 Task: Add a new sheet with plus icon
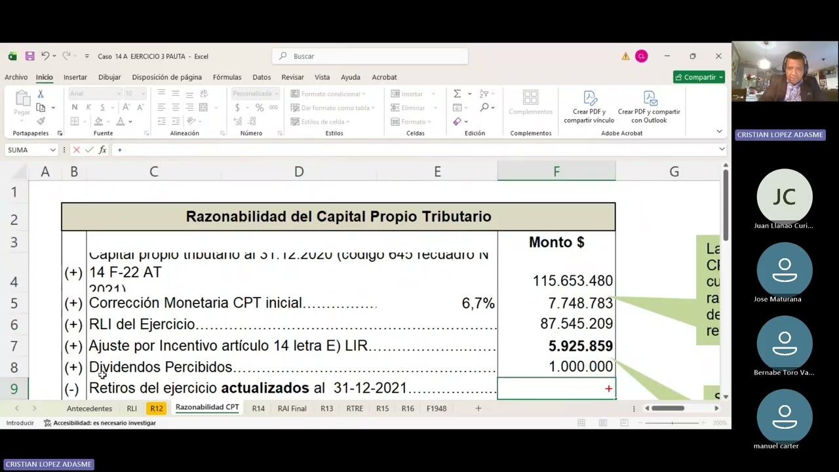478,408
